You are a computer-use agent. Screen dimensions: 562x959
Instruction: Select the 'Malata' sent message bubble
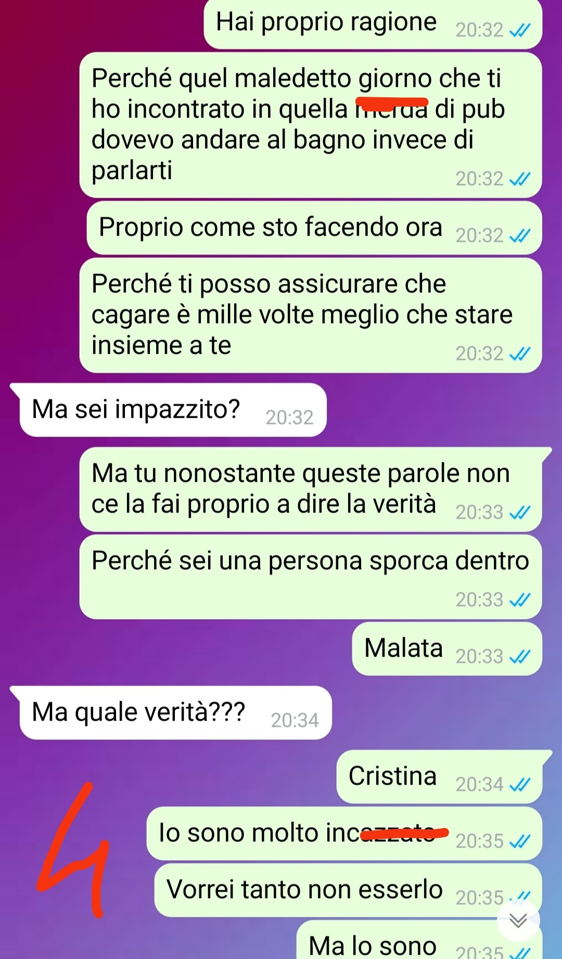tap(447, 648)
